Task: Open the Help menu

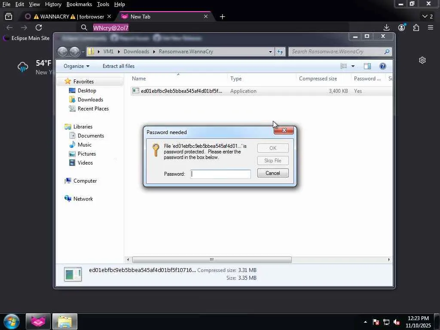Action: (119, 4)
